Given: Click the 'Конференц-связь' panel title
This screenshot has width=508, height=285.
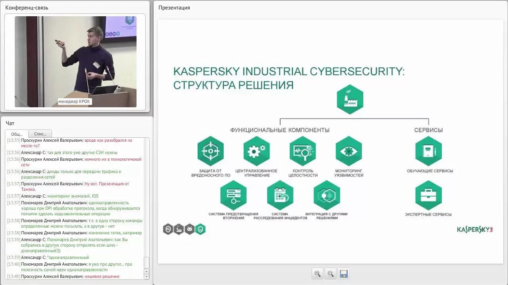Looking at the screenshot, I should click(x=27, y=8).
